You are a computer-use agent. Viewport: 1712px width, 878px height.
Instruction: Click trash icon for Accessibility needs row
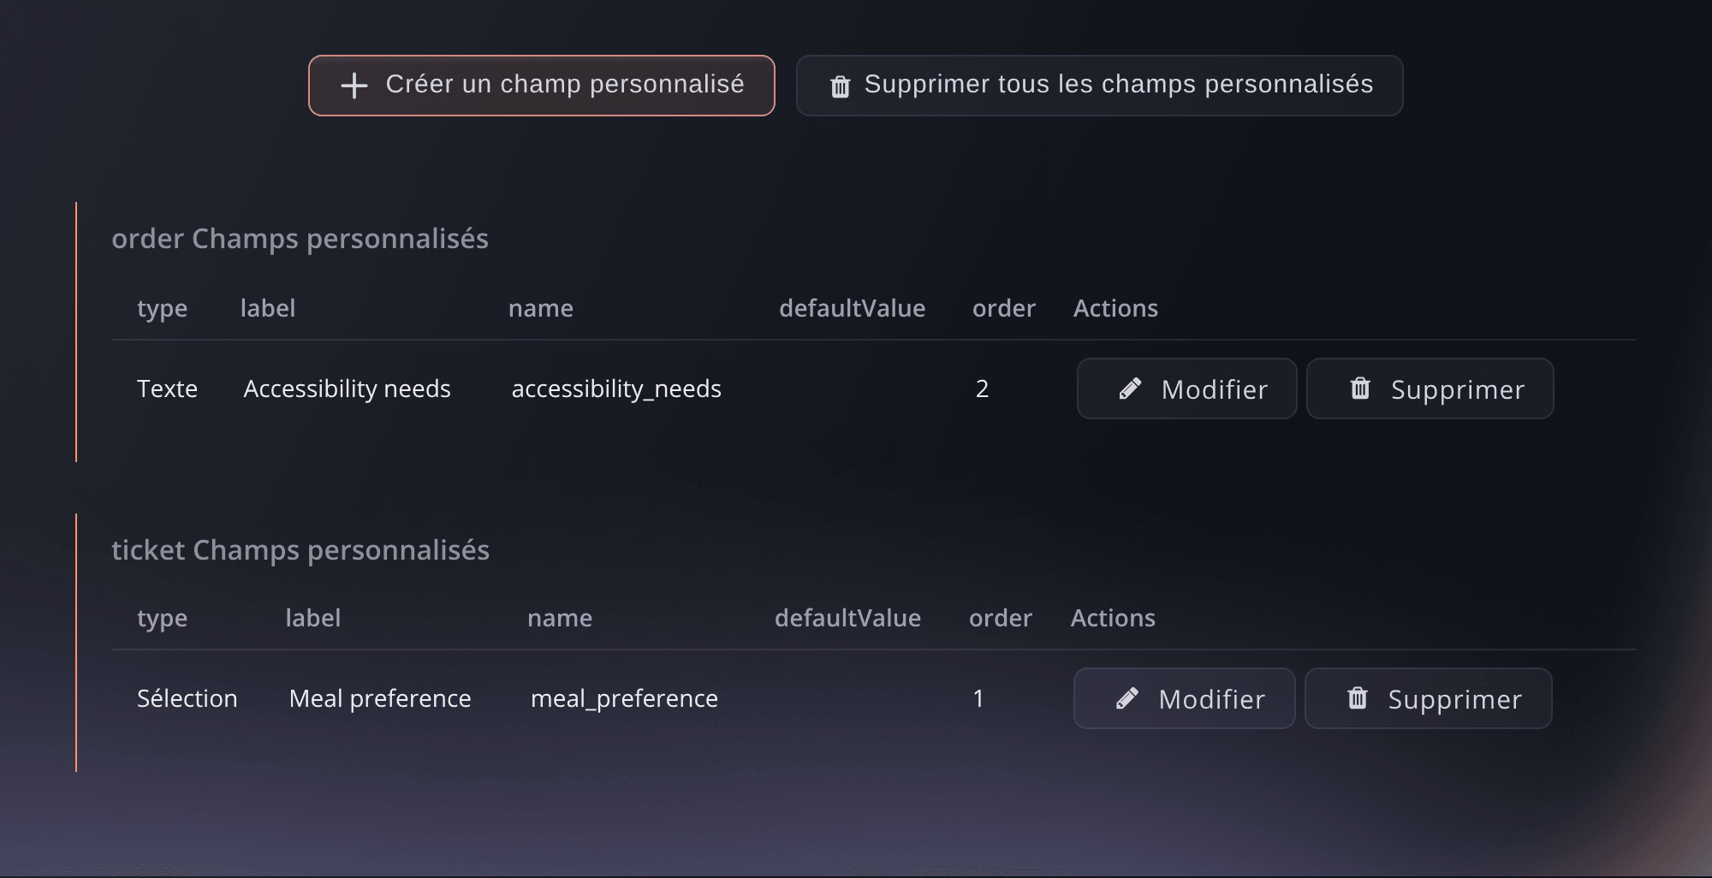1360,389
